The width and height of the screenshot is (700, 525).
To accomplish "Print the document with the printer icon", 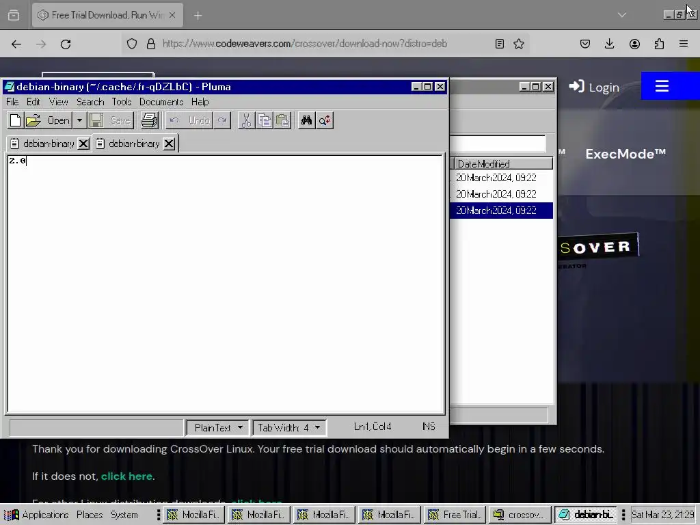I will [x=150, y=120].
